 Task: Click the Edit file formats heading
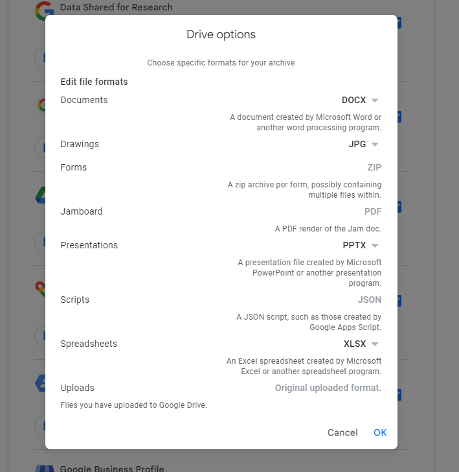(94, 82)
